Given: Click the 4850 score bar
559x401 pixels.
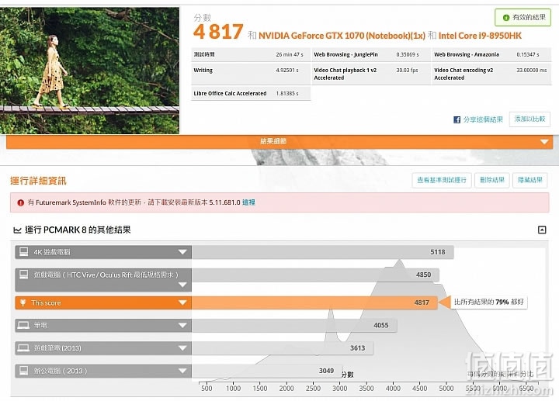Looking at the screenshot, I should point(315,275).
